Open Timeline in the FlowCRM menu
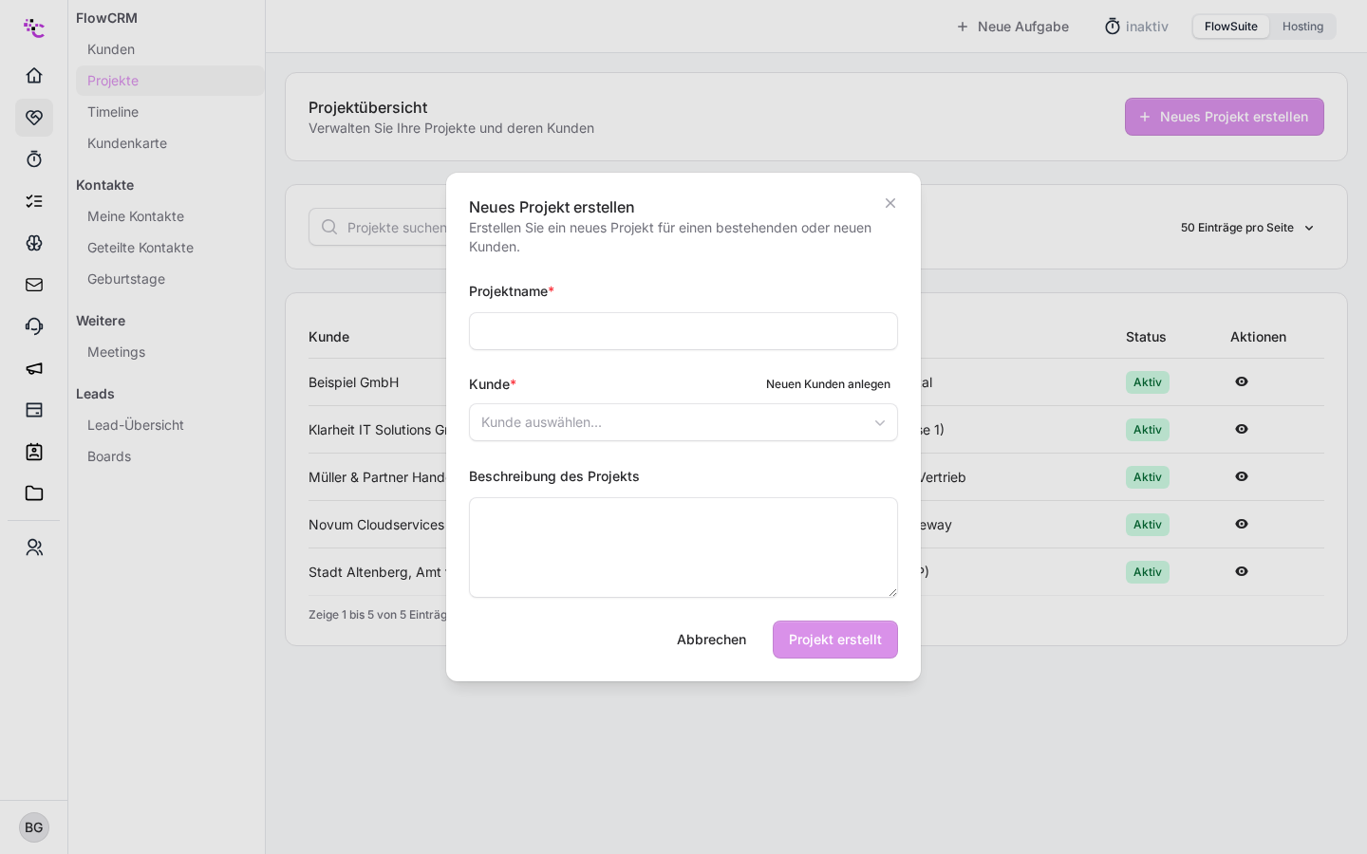This screenshot has height=854, width=1367. [x=113, y=112]
